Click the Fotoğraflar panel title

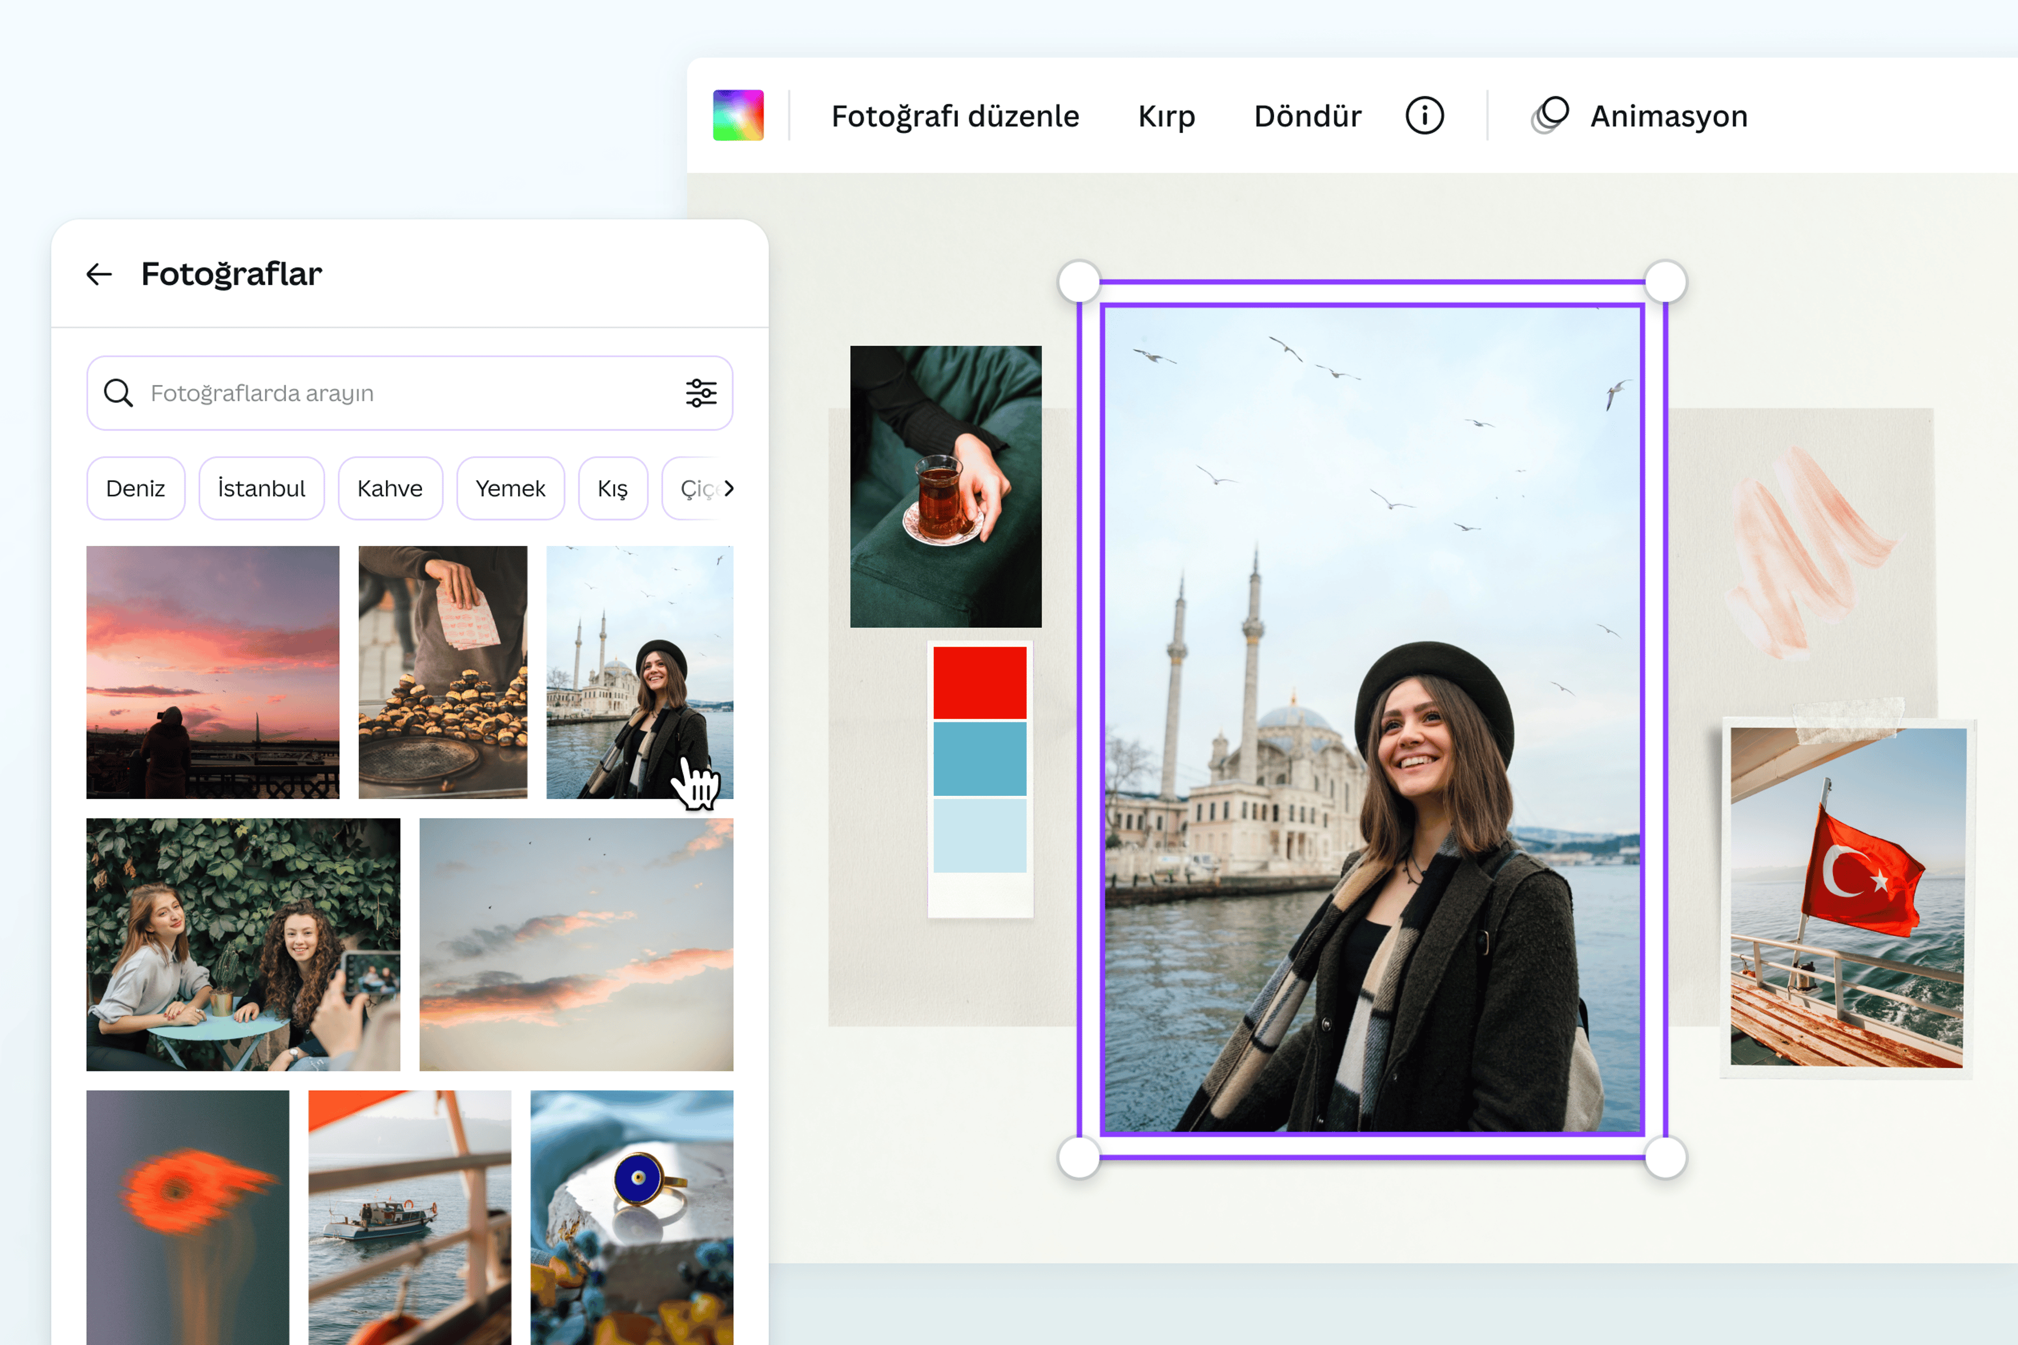(232, 275)
